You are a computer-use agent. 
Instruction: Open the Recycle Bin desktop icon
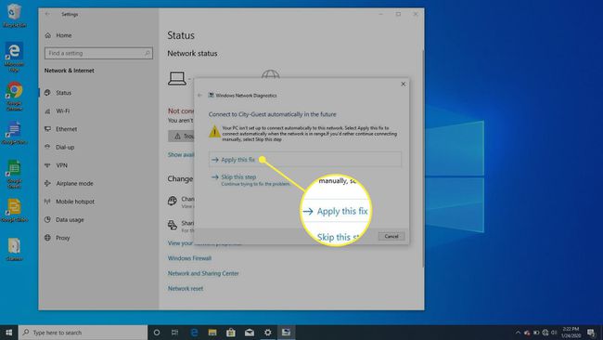14,16
